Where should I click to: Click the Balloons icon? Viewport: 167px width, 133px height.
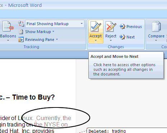click(x=8, y=26)
